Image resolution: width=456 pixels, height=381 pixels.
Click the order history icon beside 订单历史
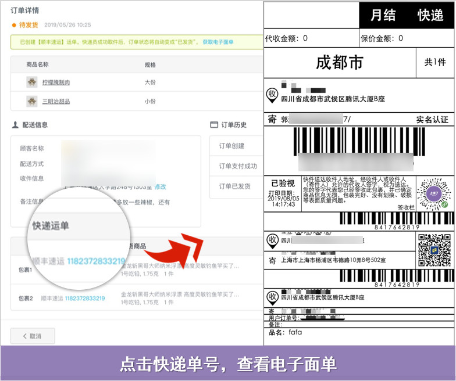tap(213, 125)
